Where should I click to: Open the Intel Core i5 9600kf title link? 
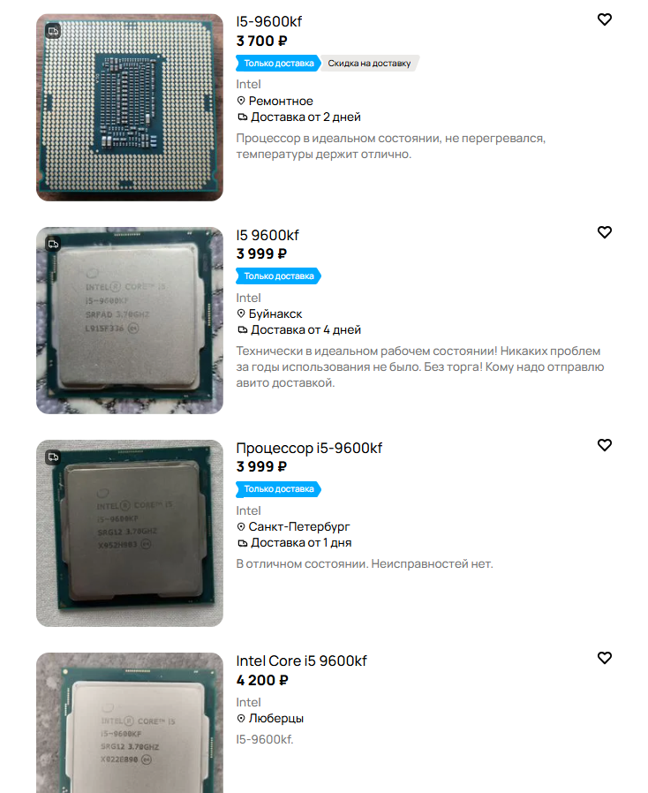coord(301,661)
